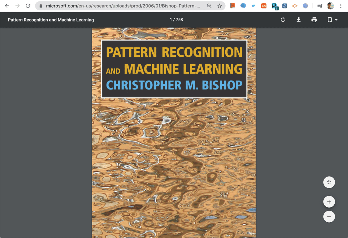Open the Chrome profile avatar
The width and height of the screenshot is (348, 238).
click(330, 6)
